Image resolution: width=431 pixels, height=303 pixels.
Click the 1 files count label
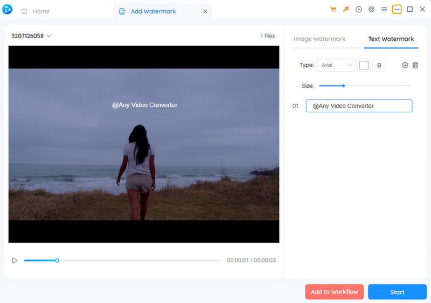point(268,35)
